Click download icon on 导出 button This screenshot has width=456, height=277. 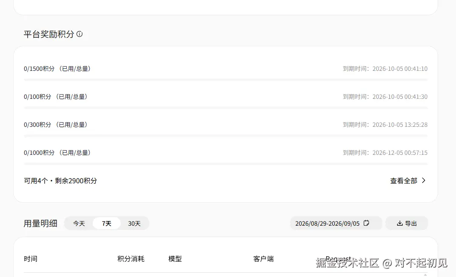(400, 223)
